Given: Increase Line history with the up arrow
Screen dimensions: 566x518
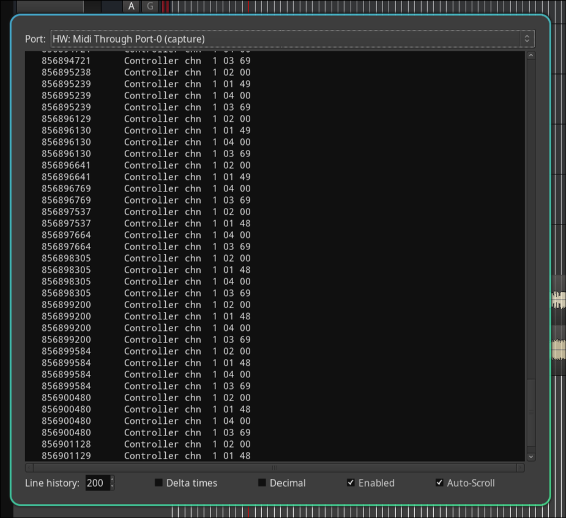Looking at the screenshot, I should point(112,479).
